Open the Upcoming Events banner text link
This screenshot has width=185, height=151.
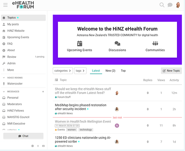tap(80, 50)
